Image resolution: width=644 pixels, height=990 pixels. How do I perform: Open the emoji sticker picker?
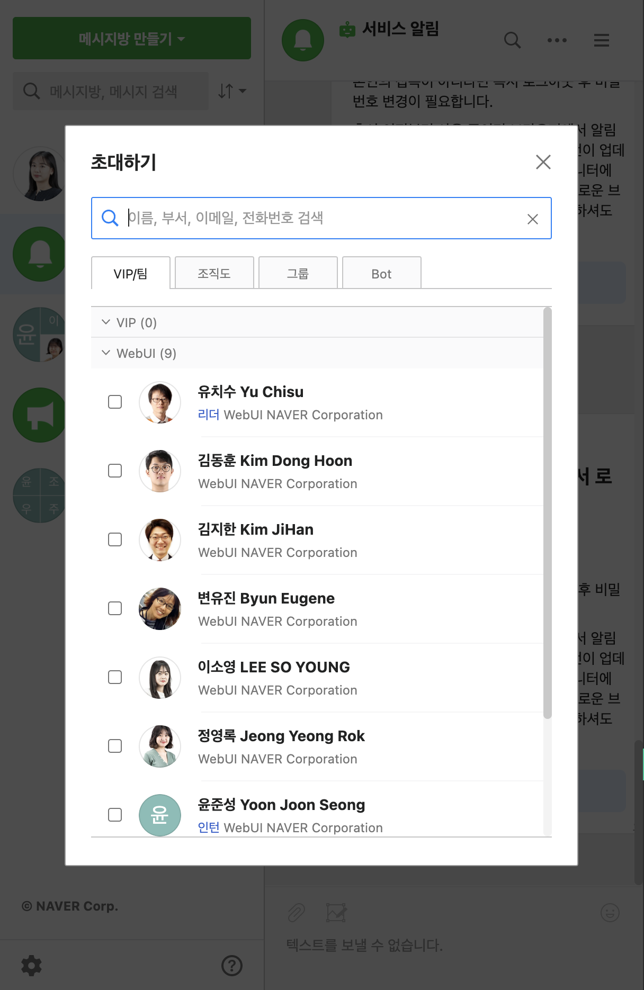pyautogui.click(x=610, y=913)
